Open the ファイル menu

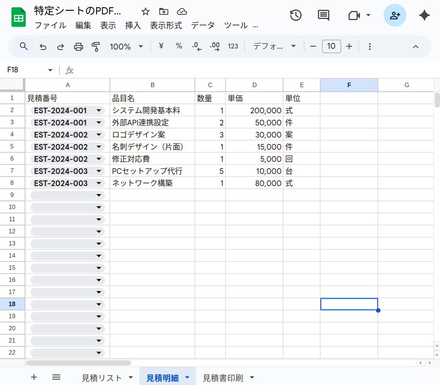click(x=50, y=25)
